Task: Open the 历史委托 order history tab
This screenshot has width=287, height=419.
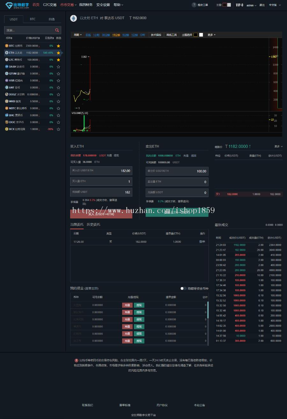Action: coord(93,225)
